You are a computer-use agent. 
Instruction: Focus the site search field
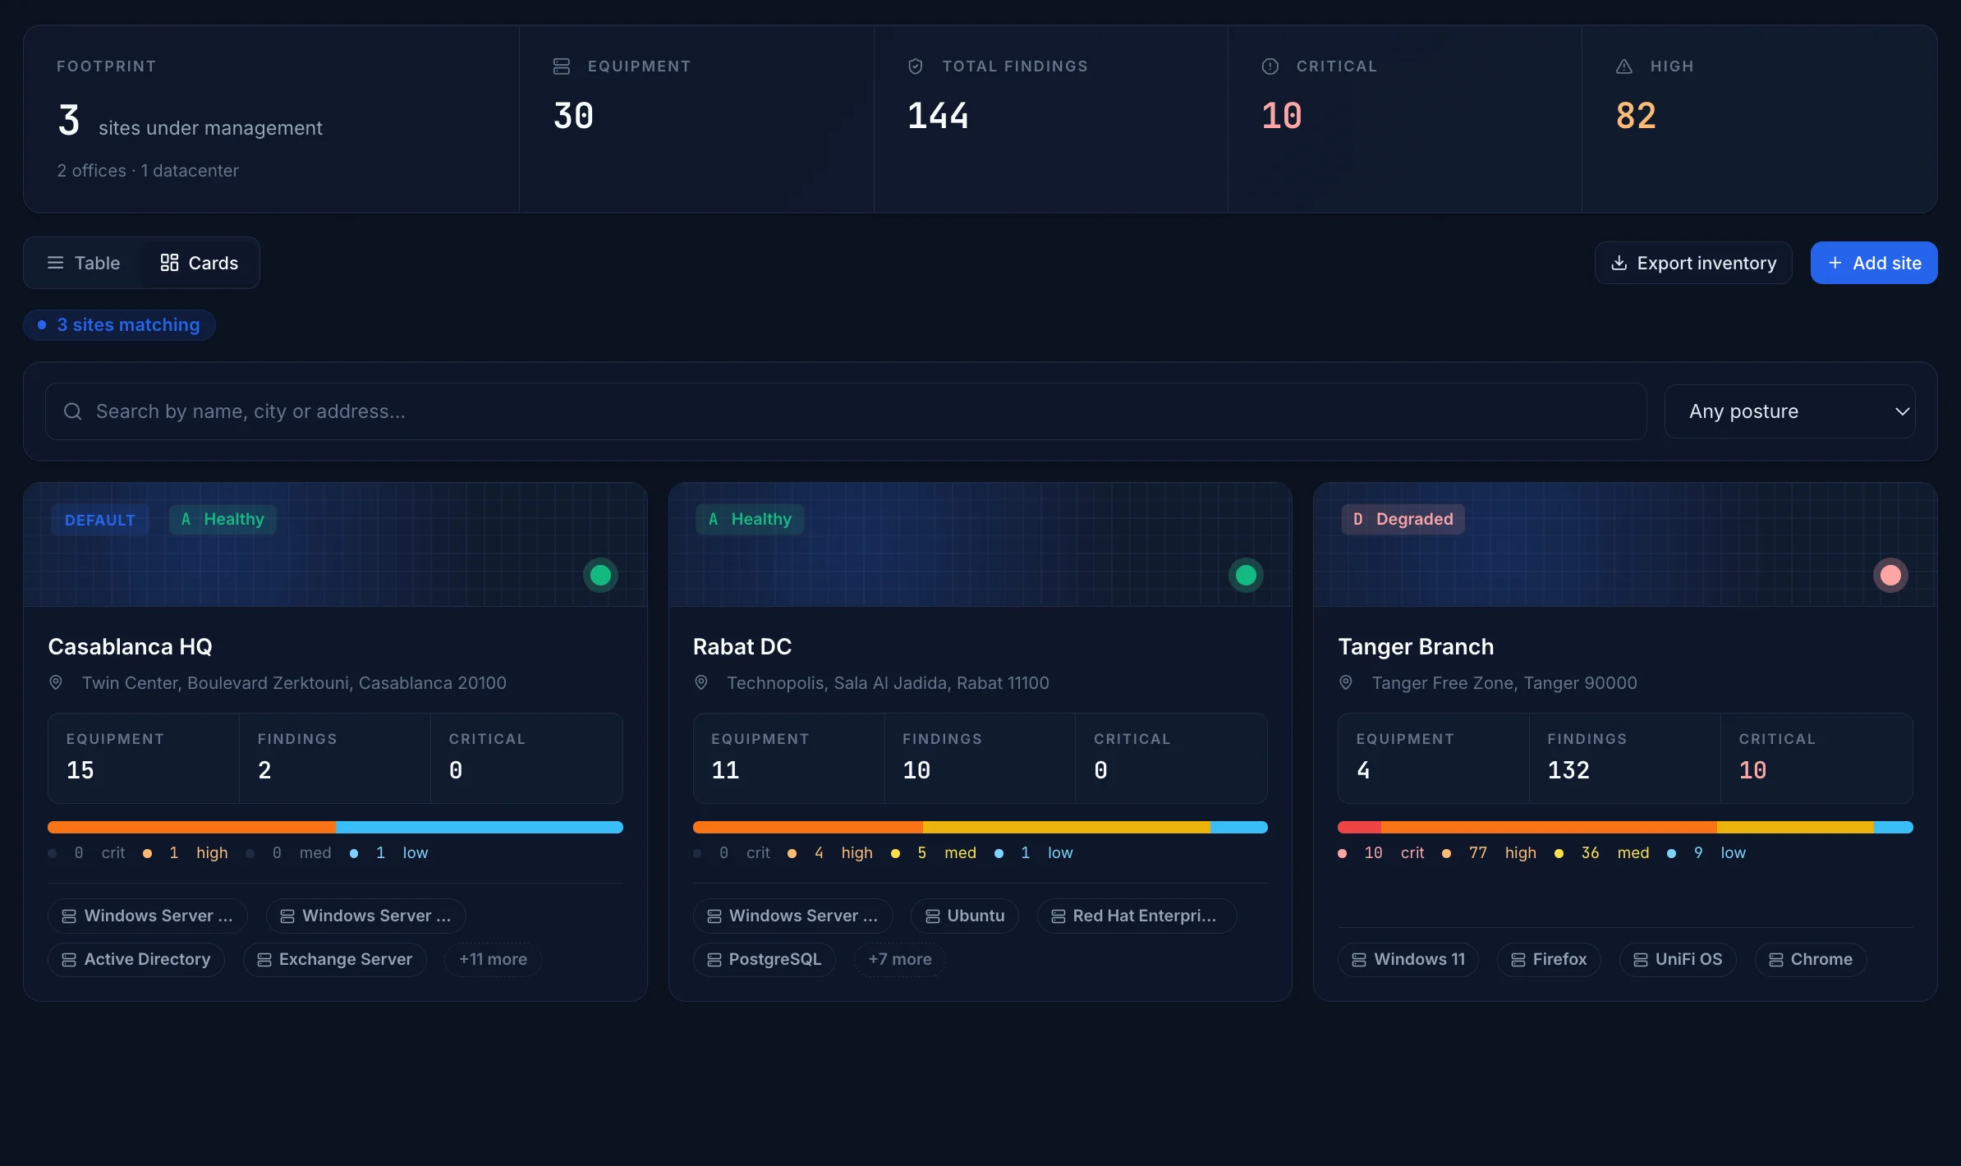tap(846, 411)
